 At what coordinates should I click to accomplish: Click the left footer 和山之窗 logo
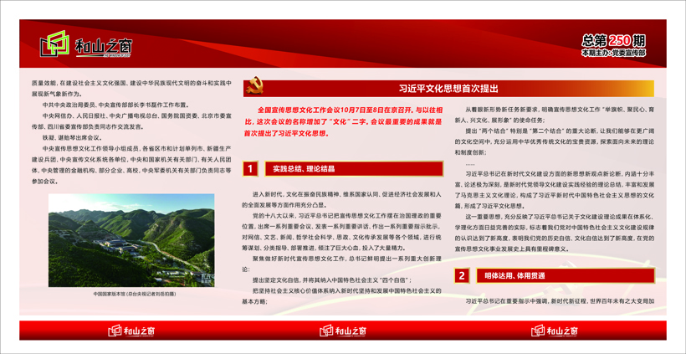click(x=132, y=331)
